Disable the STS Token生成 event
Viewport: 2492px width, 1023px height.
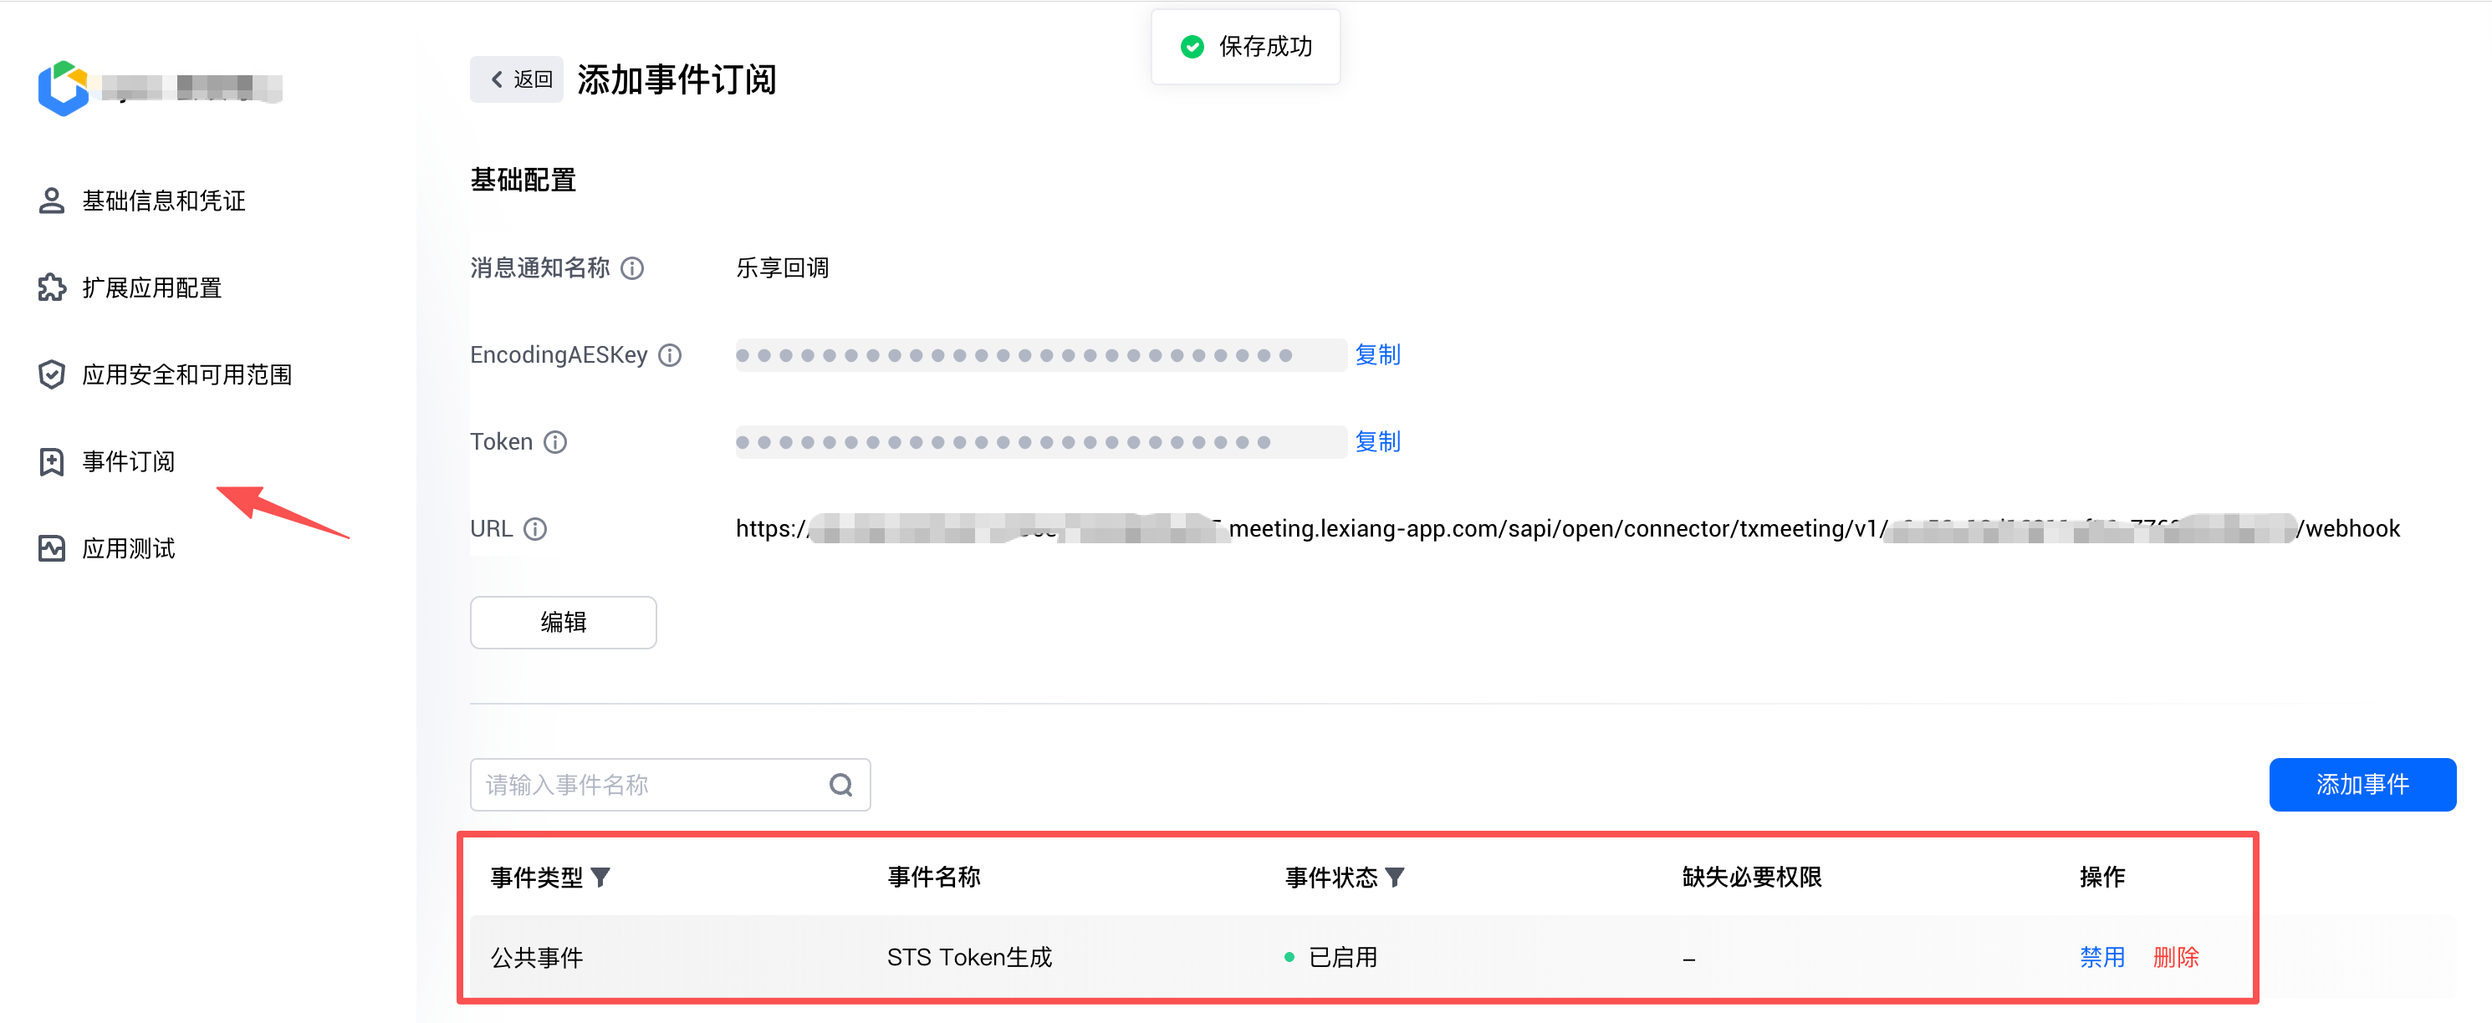point(2102,957)
